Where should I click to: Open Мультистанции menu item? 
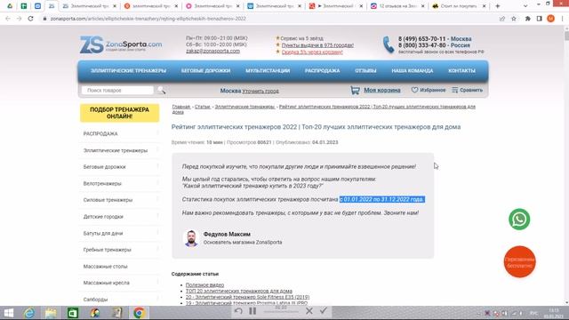click(x=268, y=71)
